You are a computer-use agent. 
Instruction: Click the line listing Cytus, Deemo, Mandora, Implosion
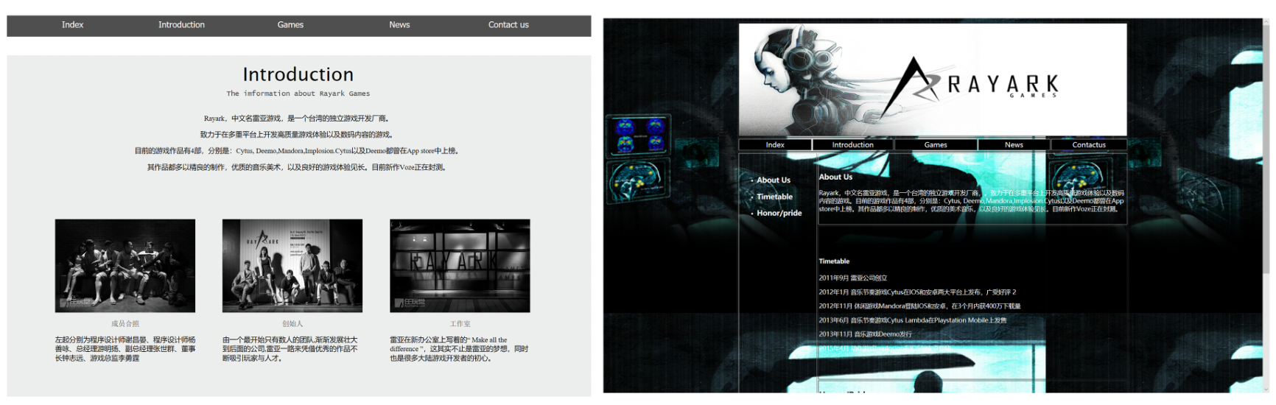[296, 151]
